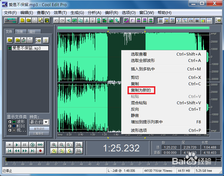Click the Rewind transport button
Screen dimensions: 224x176
tap(17, 151)
